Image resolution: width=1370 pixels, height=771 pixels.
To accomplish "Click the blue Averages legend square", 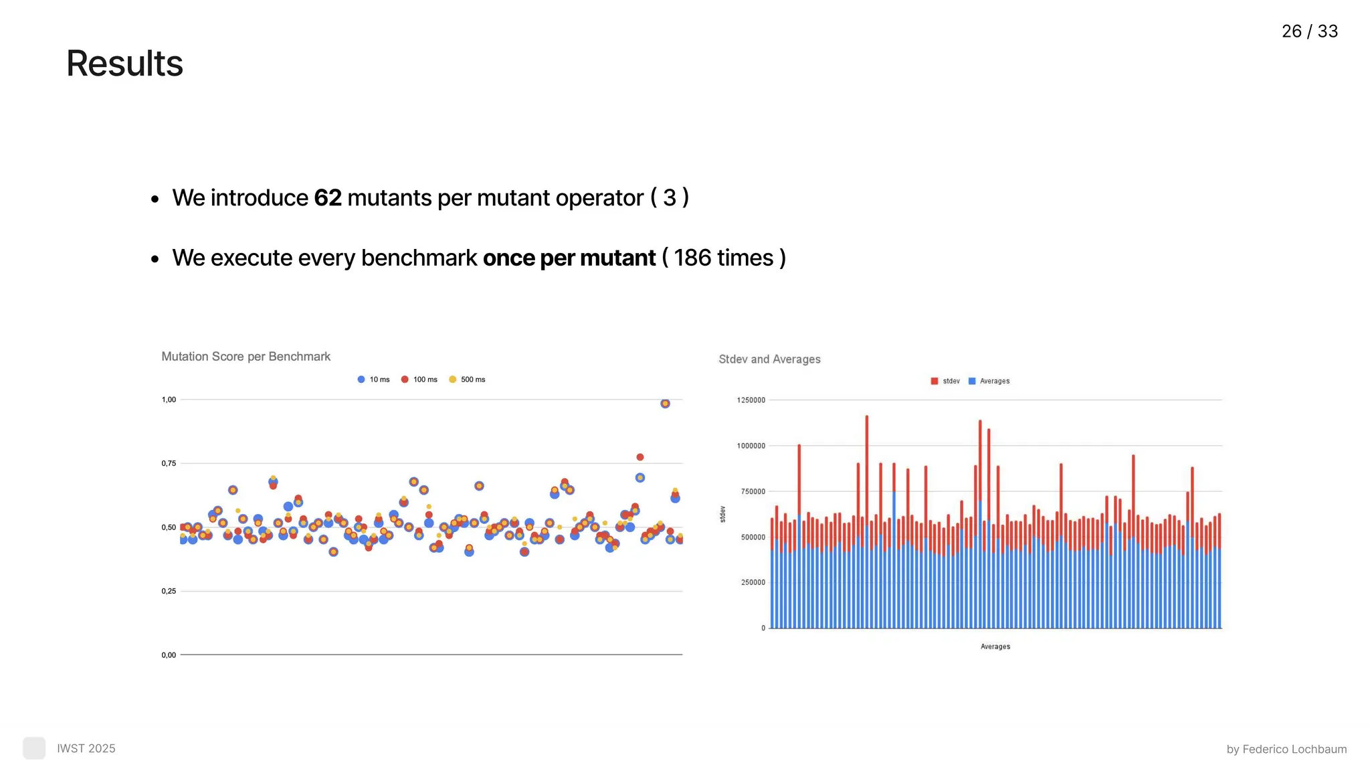I will point(972,381).
